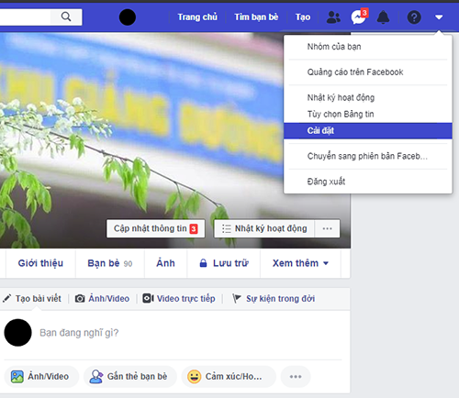
Task: Click the search magnifier icon
Action: [66, 17]
